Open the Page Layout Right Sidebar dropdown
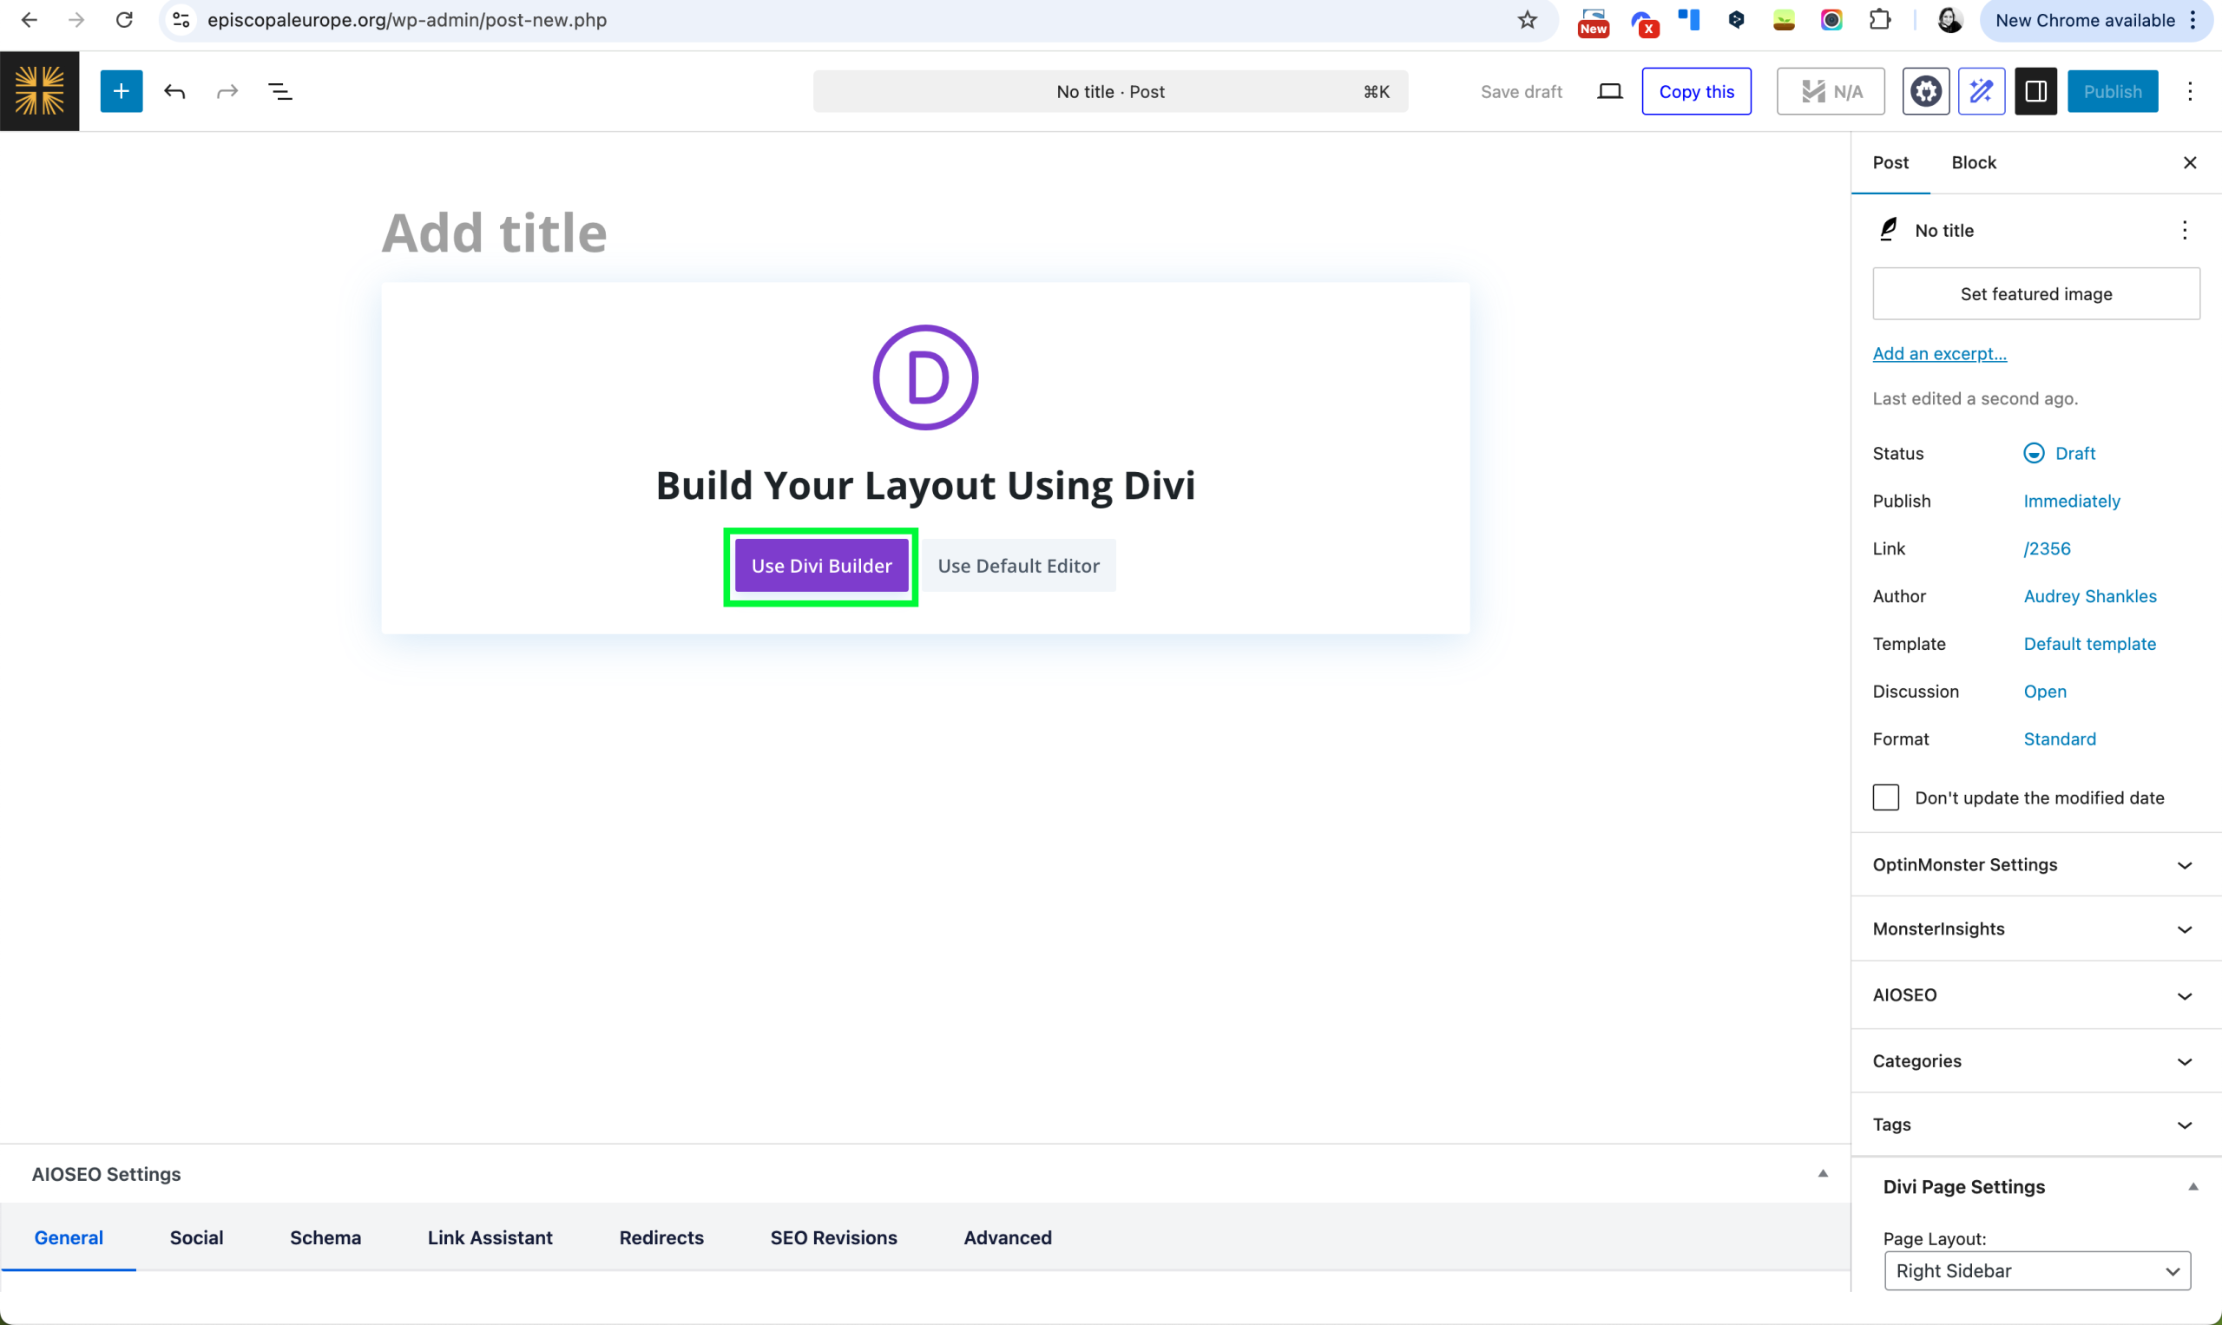The image size is (2222, 1325). [x=2036, y=1270]
